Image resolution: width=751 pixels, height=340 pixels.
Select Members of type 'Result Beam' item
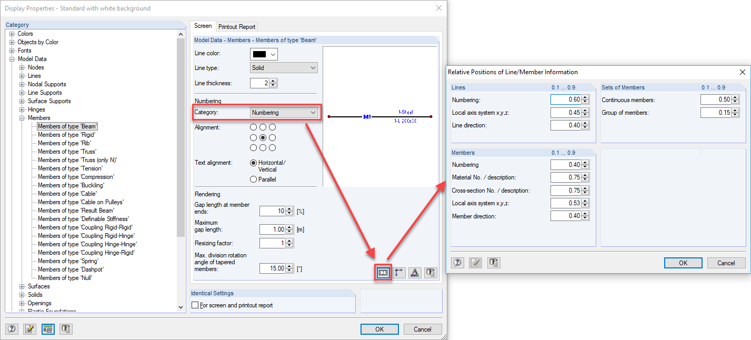tap(76, 211)
